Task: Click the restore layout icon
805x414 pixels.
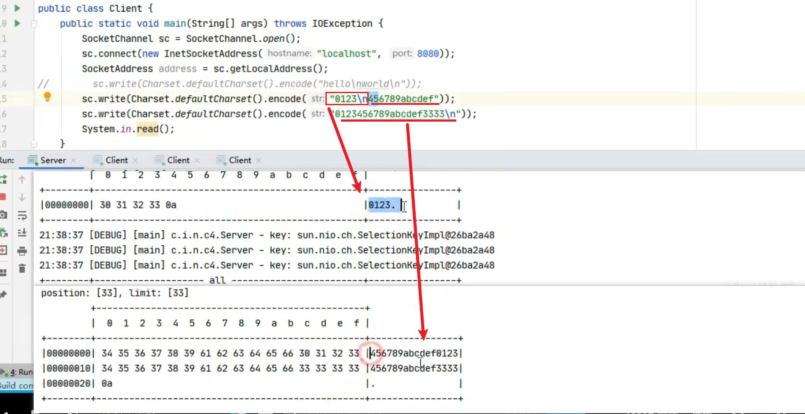Action: [3, 273]
